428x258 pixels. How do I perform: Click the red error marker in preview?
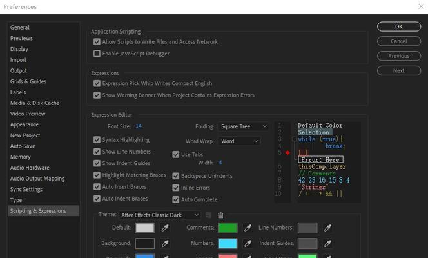tap(287, 153)
